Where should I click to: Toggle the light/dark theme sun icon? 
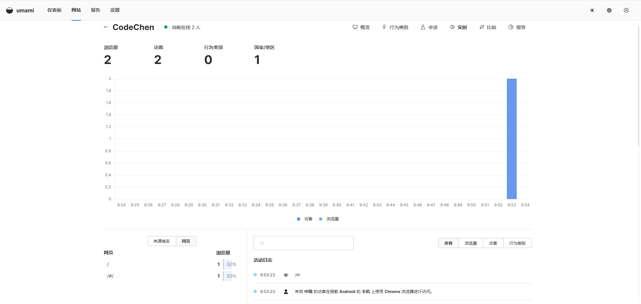[x=592, y=10]
